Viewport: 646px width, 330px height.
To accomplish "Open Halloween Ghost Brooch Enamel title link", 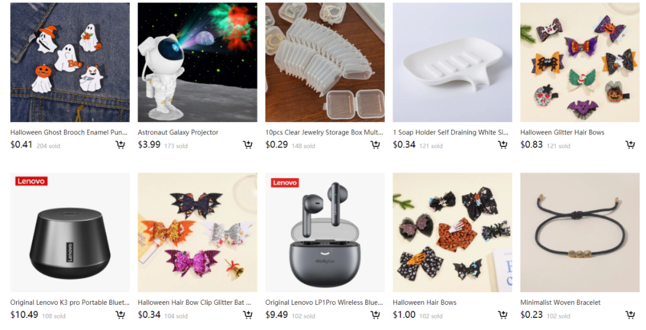I will 69,132.
